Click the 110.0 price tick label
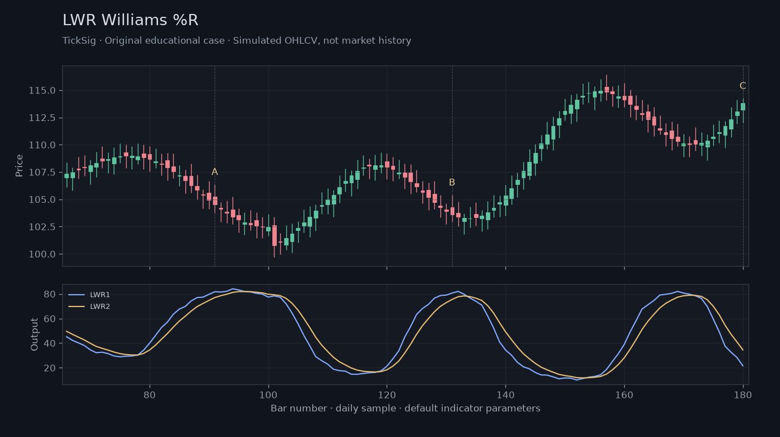 point(44,145)
